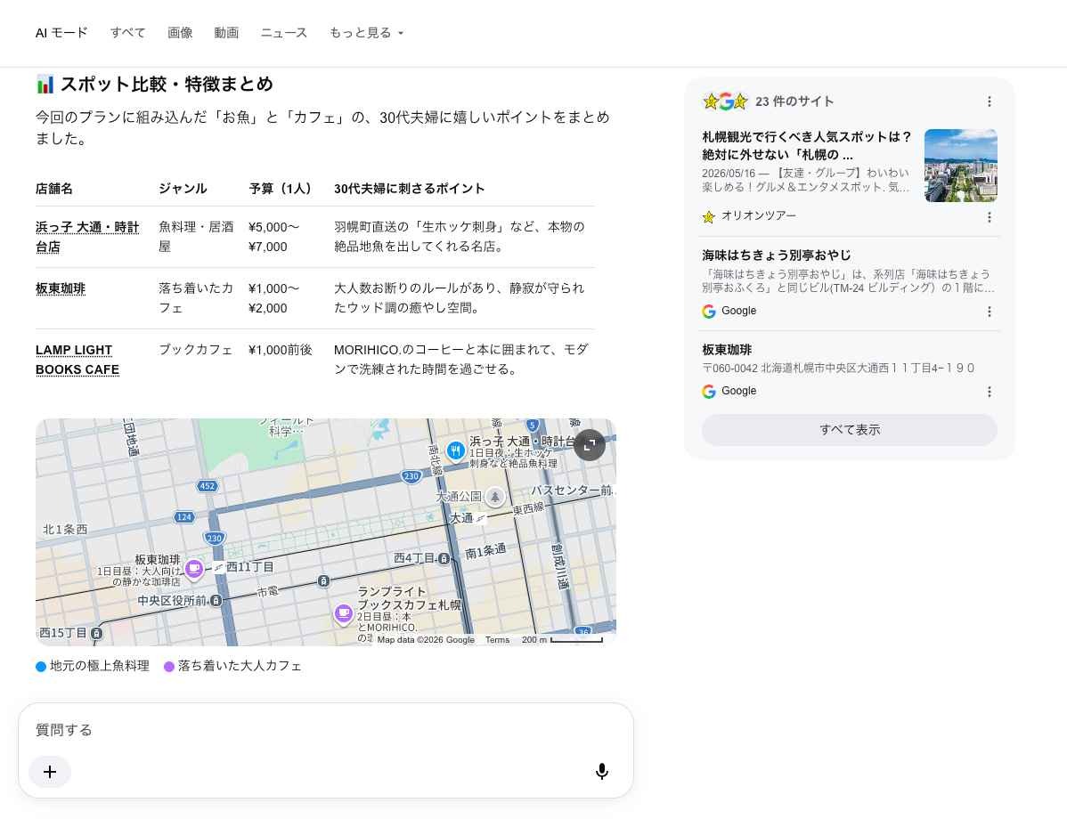The image size is (1067, 819).
Task: Click the sources icon cluster
Action: [725, 101]
